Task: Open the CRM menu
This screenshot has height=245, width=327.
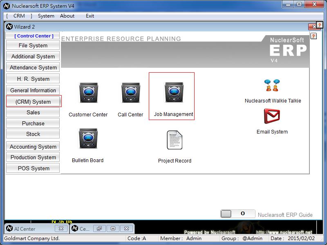Action: 19,16
